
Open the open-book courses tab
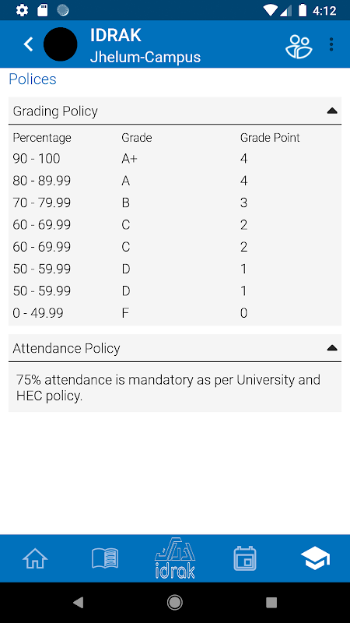click(105, 558)
